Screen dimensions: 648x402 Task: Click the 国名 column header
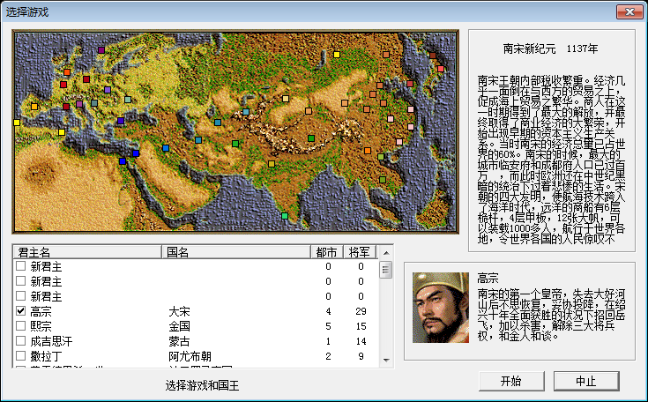click(x=236, y=252)
